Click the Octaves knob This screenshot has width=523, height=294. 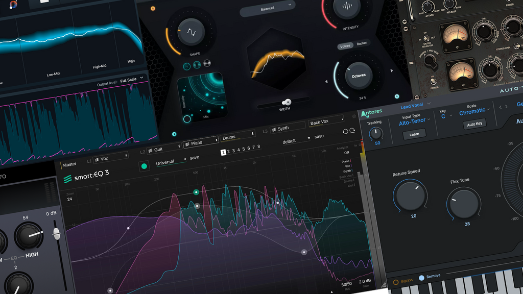[359, 76]
